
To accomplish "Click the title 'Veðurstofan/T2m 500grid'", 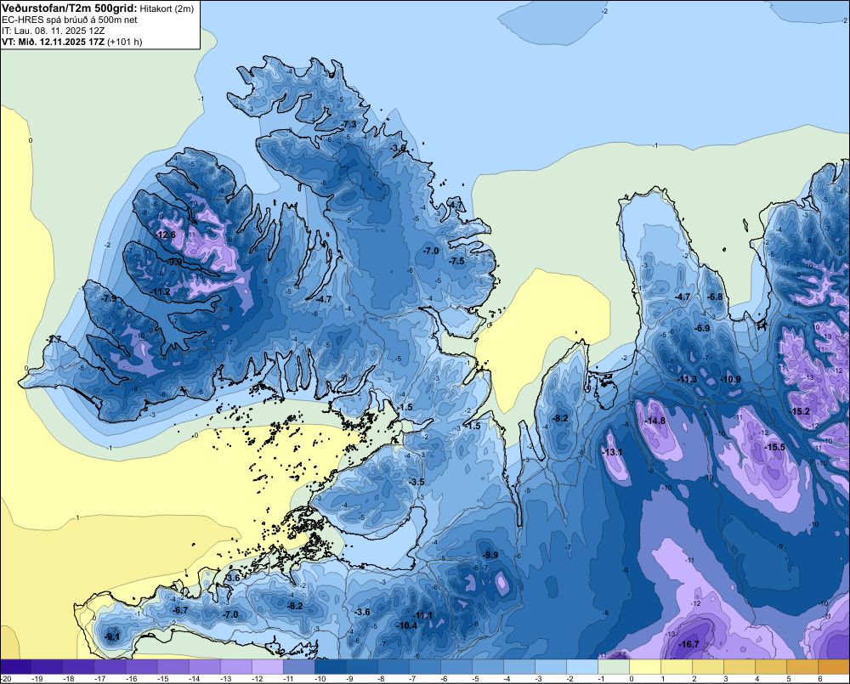I will pyautogui.click(x=70, y=8).
